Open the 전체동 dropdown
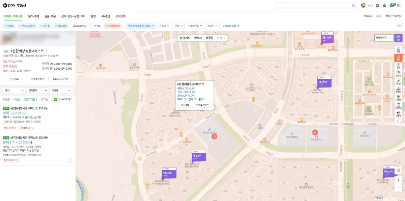Viewport: 405px width, 201px height. [x=61, y=91]
